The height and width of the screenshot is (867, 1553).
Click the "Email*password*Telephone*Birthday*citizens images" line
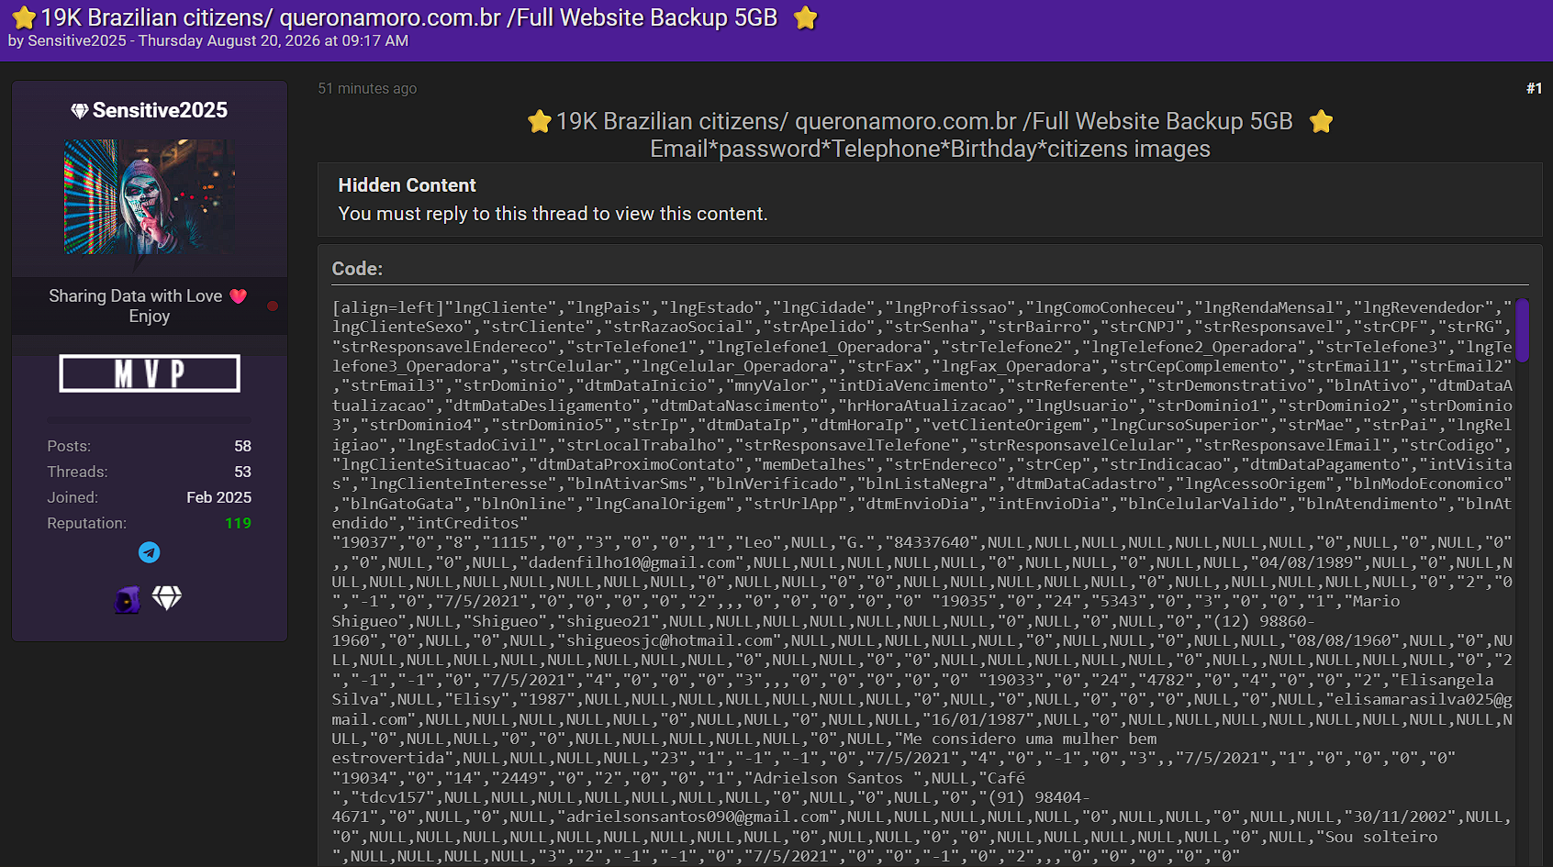(930, 150)
